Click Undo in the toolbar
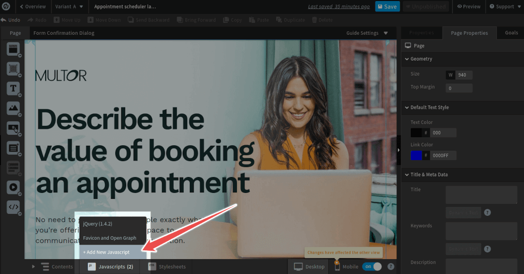Screen dimensions: 524x274 tap(10, 20)
